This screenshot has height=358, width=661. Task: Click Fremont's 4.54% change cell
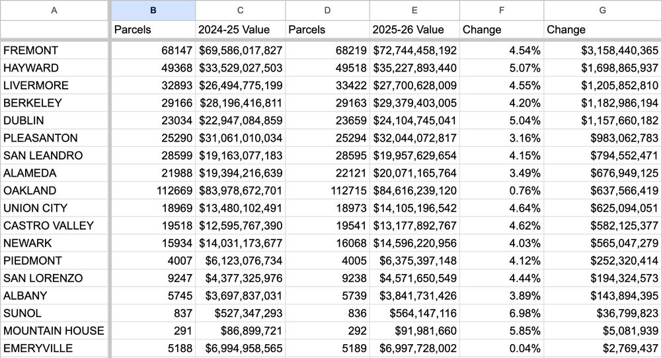coord(502,50)
